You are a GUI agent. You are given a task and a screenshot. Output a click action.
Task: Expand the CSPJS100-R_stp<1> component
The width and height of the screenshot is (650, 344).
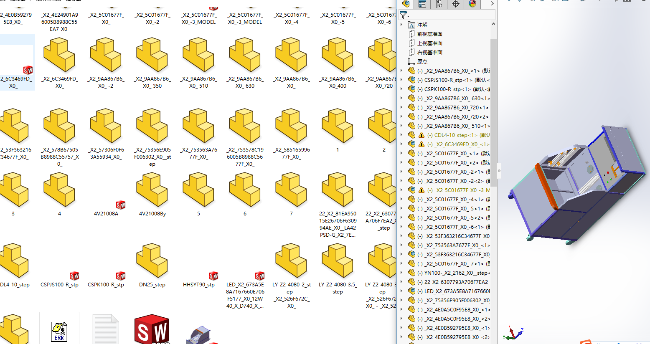pyautogui.click(x=401, y=80)
